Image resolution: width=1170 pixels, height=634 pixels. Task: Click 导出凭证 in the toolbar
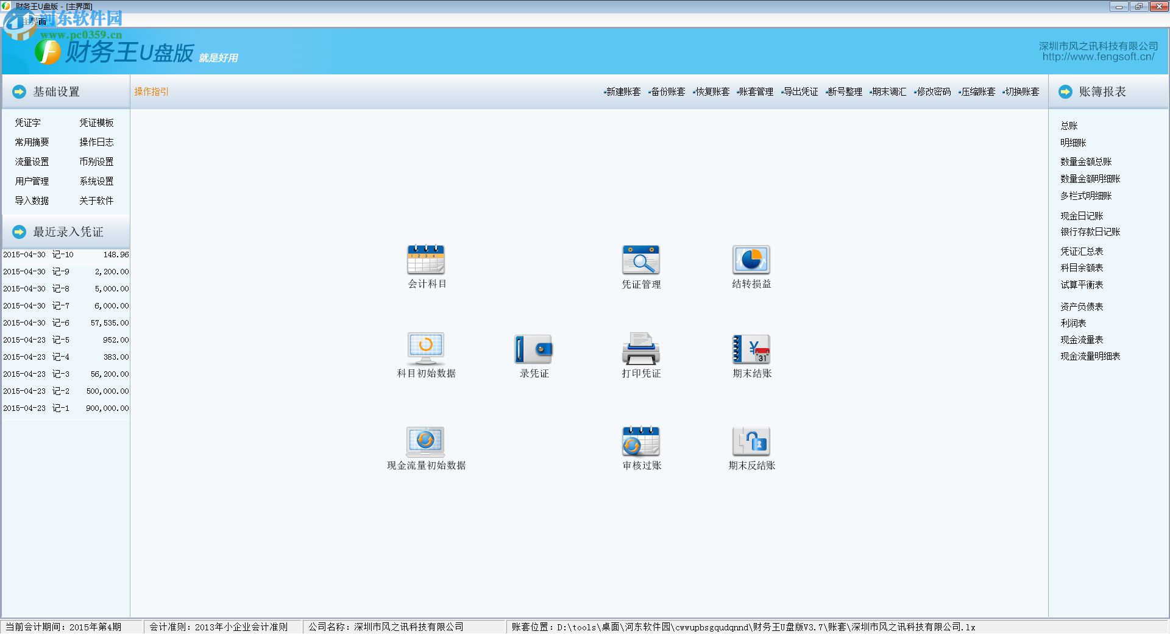click(x=799, y=92)
